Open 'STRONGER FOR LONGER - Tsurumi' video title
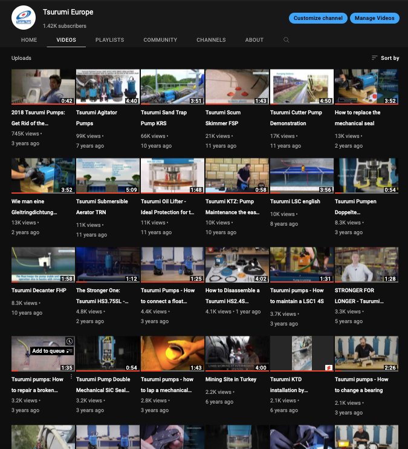The image size is (408, 449). pos(359,295)
